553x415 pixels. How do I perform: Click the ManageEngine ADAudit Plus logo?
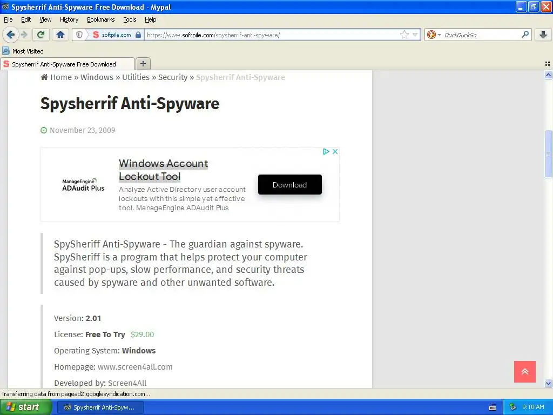[83, 185]
